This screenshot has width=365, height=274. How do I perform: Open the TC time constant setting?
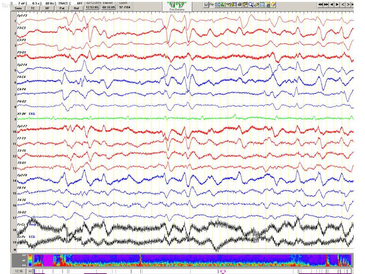pos(33,8)
